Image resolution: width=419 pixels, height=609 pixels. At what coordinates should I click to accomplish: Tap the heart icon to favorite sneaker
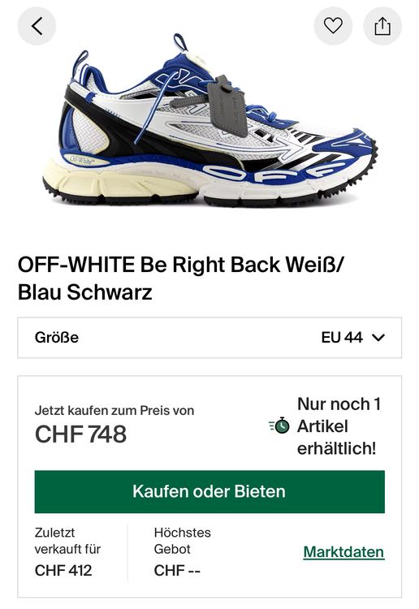coord(333,26)
